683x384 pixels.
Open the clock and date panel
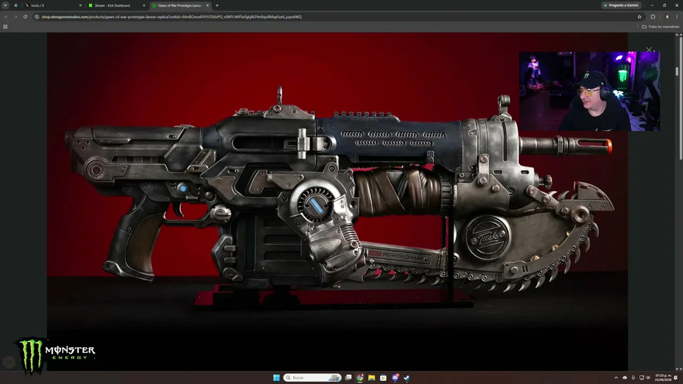(663, 378)
